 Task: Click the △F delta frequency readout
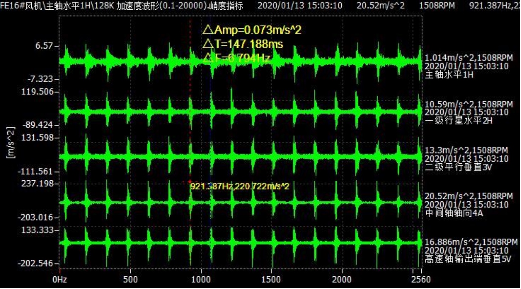pos(236,58)
